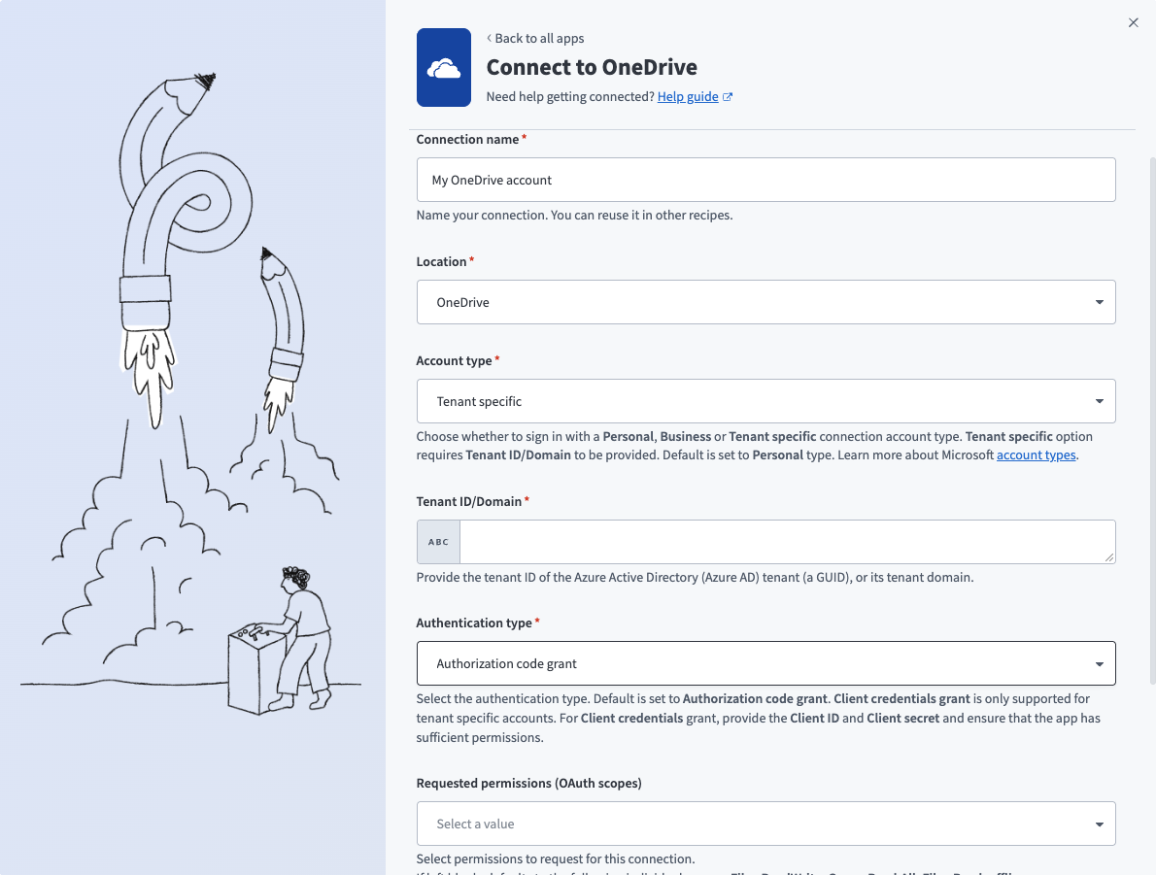Go back to all apps

(535, 38)
